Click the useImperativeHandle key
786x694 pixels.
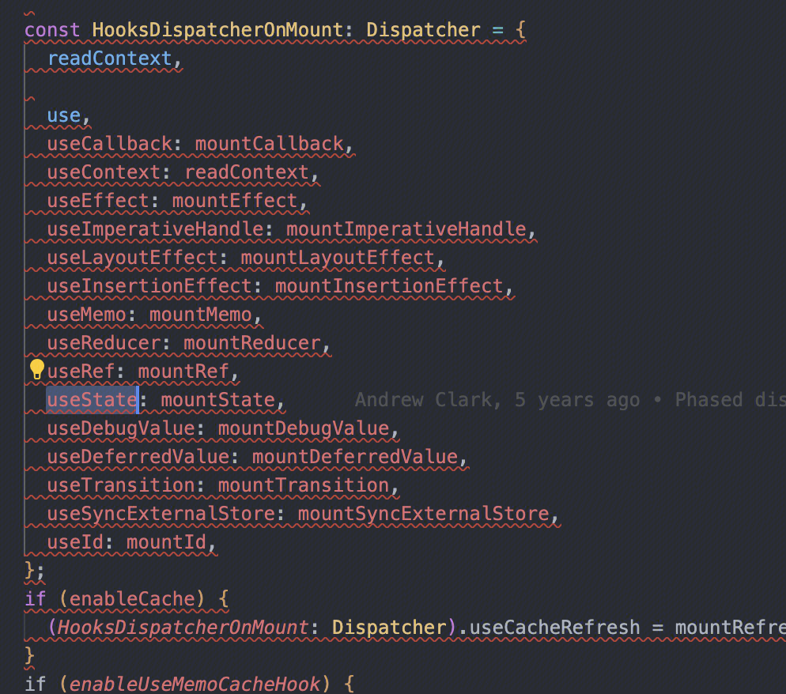pyautogui.click(x=155, y=229)
